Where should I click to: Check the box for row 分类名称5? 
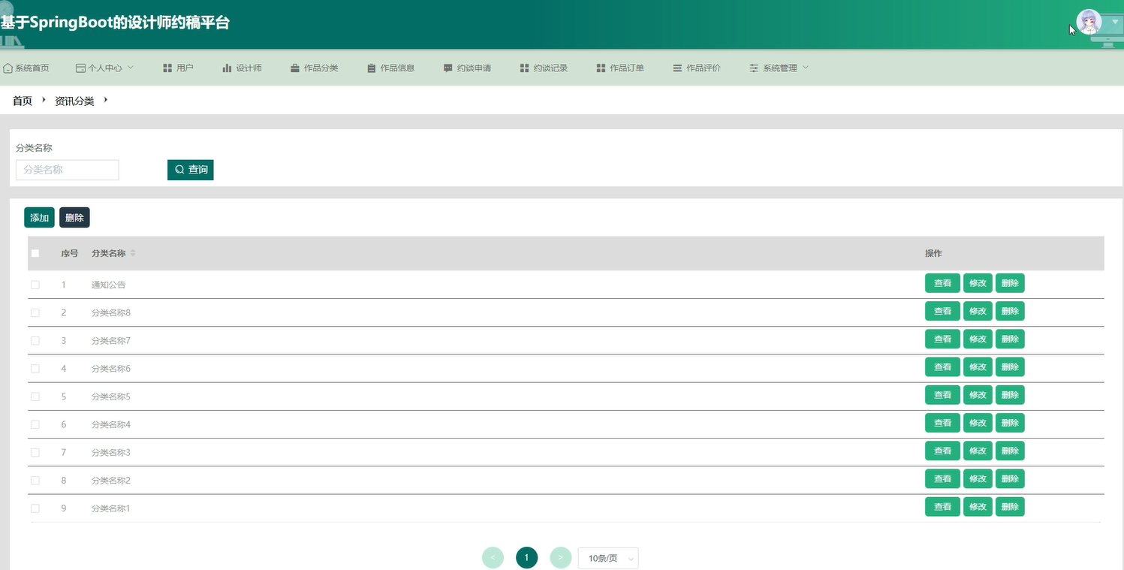point(35,397)
